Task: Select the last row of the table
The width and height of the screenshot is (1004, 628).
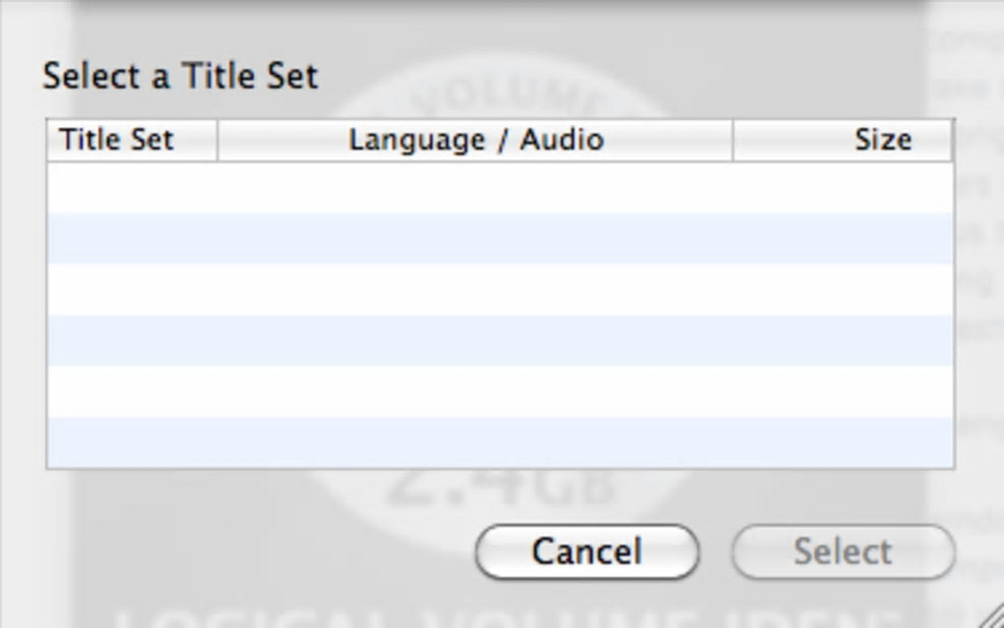Action: [x=500, y=442]
